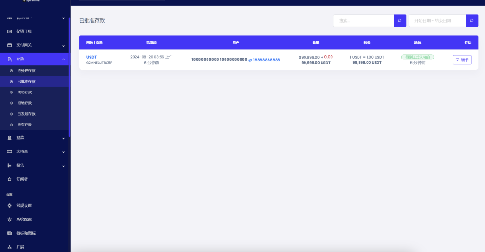Expand the payment gateway (支付网关) chevron
The image size is (485, 252).
coord(63,46)
